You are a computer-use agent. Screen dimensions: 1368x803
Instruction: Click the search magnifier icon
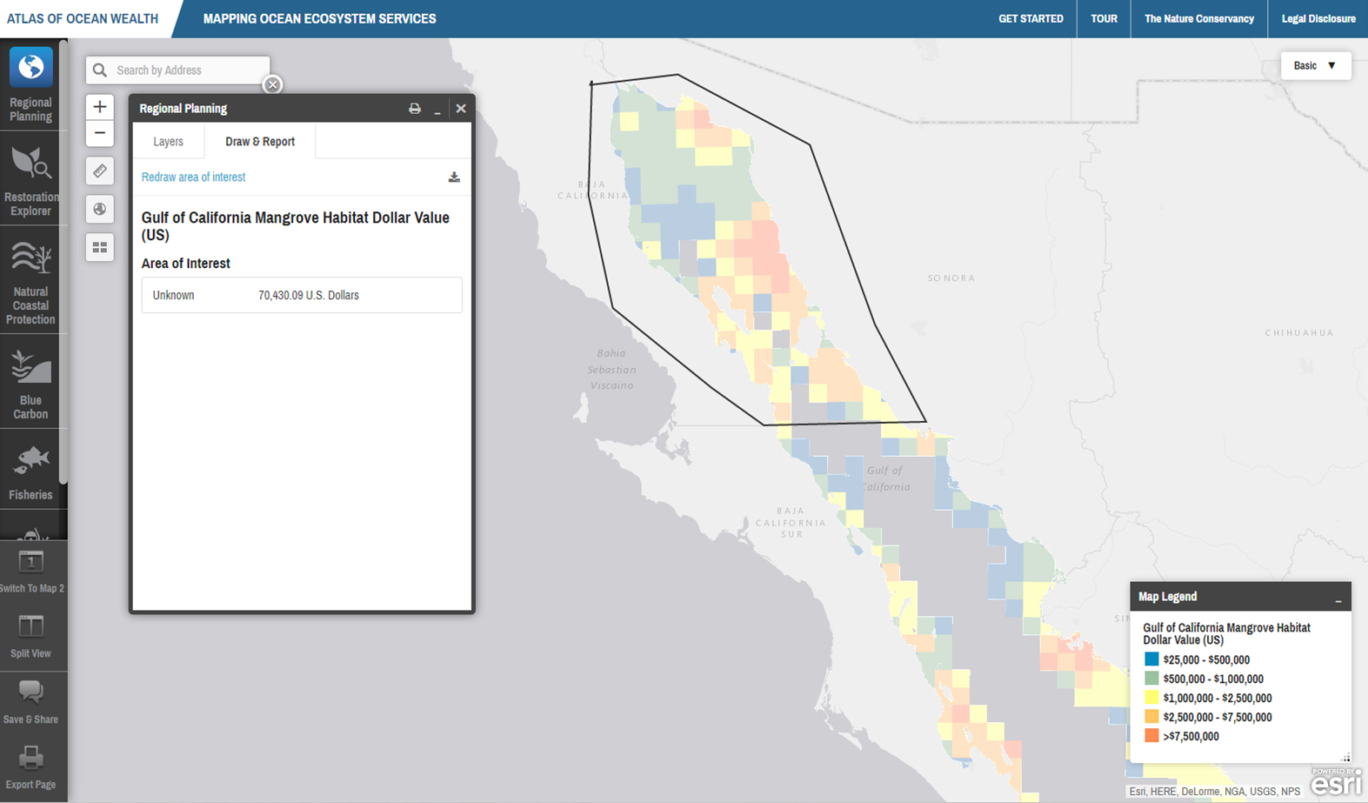[x=100, y=70]
